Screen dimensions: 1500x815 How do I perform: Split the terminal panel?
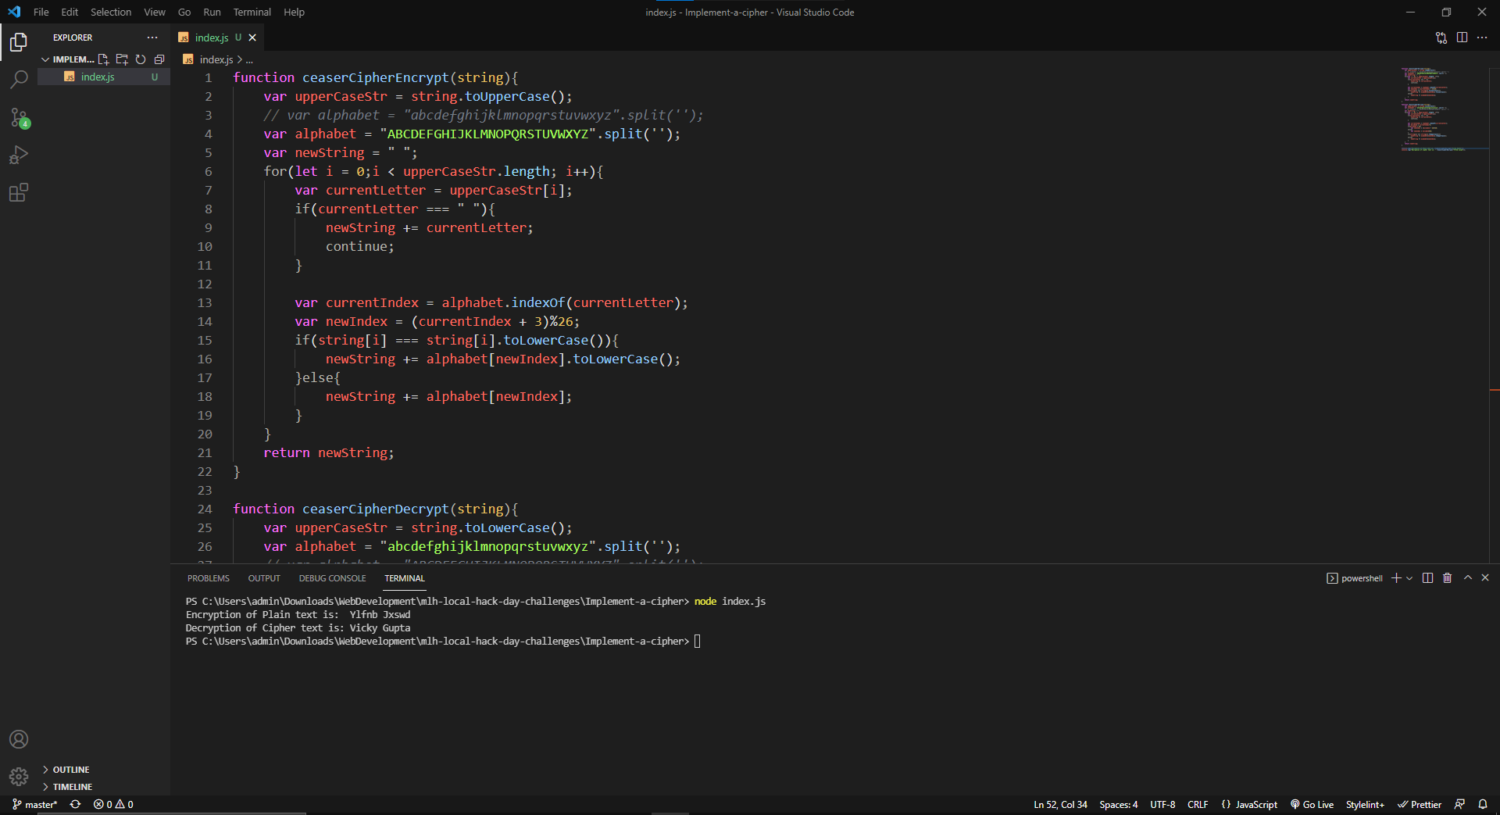[x=1427, y=578]
